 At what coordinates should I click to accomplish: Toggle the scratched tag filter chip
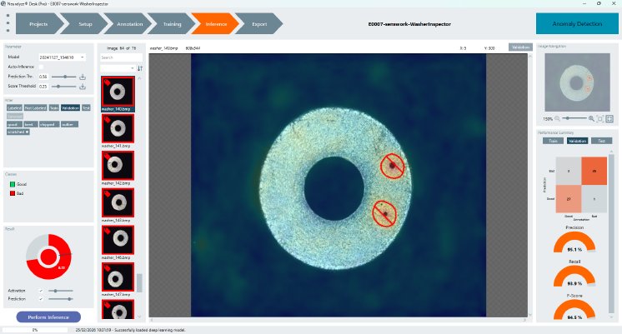(18, 132)
